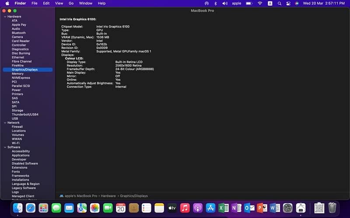Click the volume icon in menu bar

click(225, 3)
